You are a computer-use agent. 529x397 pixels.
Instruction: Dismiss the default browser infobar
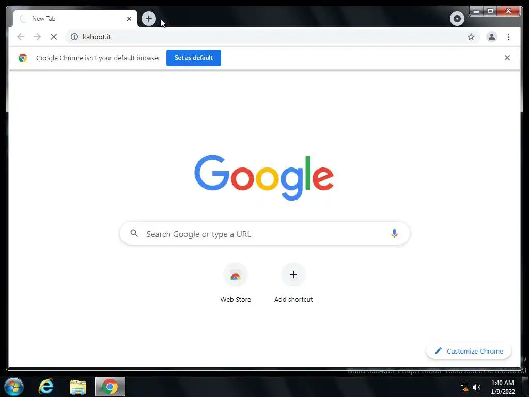507,58
